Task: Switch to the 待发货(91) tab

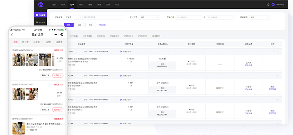Action: 87,36
